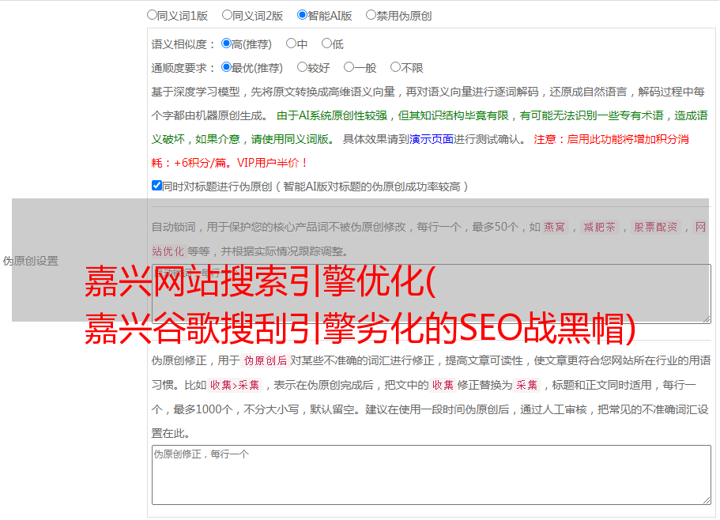
Task: Click the 伪原创设置 label
Action: (31, 261)
